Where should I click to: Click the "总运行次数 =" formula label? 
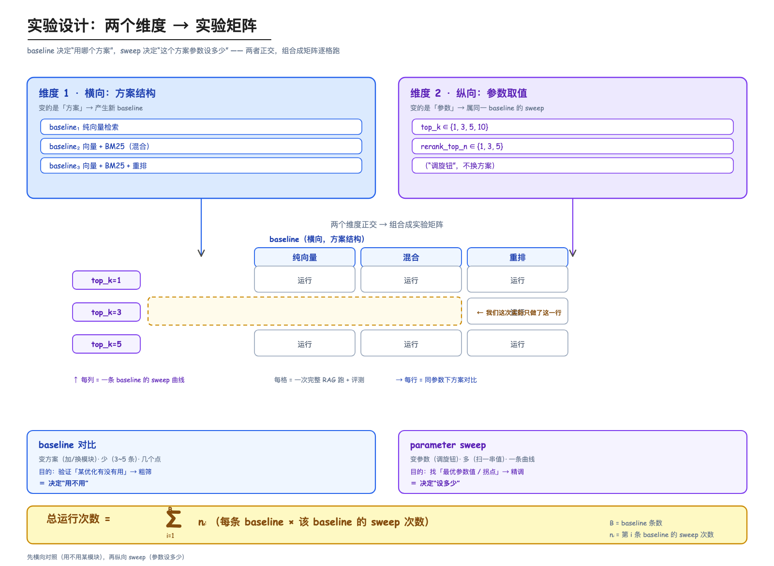[78, 519]
